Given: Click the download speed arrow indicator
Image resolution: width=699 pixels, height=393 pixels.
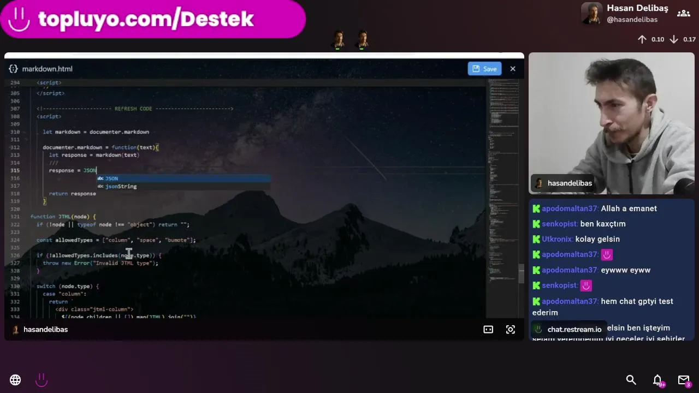Looking at the screenshot, I should (x=674, y=39).
